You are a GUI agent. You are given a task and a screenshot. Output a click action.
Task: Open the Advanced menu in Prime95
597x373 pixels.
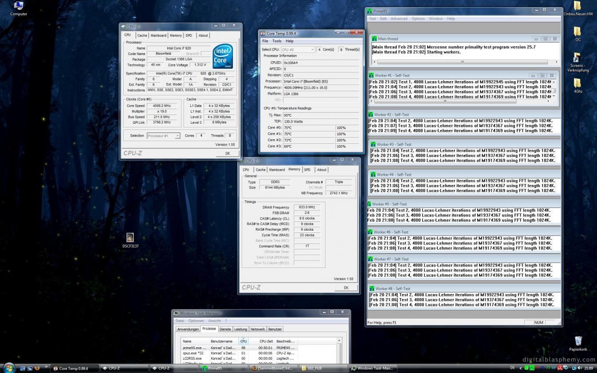tap(399, 19)
